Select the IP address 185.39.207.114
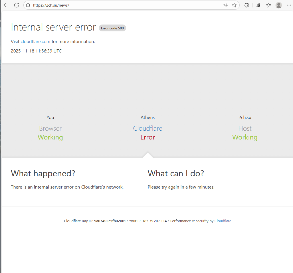Viewport: 293px width, 273px height. pos(155,221)
